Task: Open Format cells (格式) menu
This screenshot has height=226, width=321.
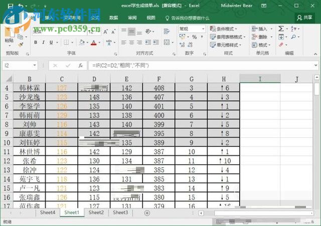Action: [x=261, y=45]
